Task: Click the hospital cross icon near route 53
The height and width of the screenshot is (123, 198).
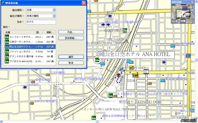Action: click(x=164, y=62)
